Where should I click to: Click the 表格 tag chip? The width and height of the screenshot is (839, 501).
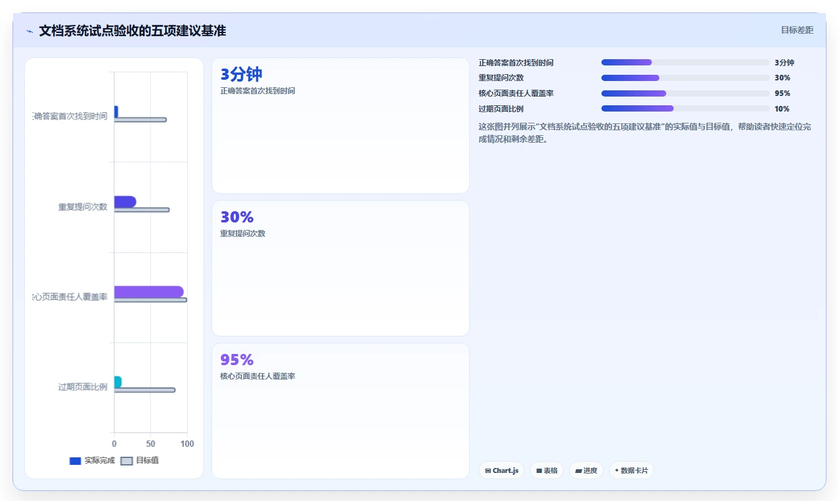click(x=547, y=470)
